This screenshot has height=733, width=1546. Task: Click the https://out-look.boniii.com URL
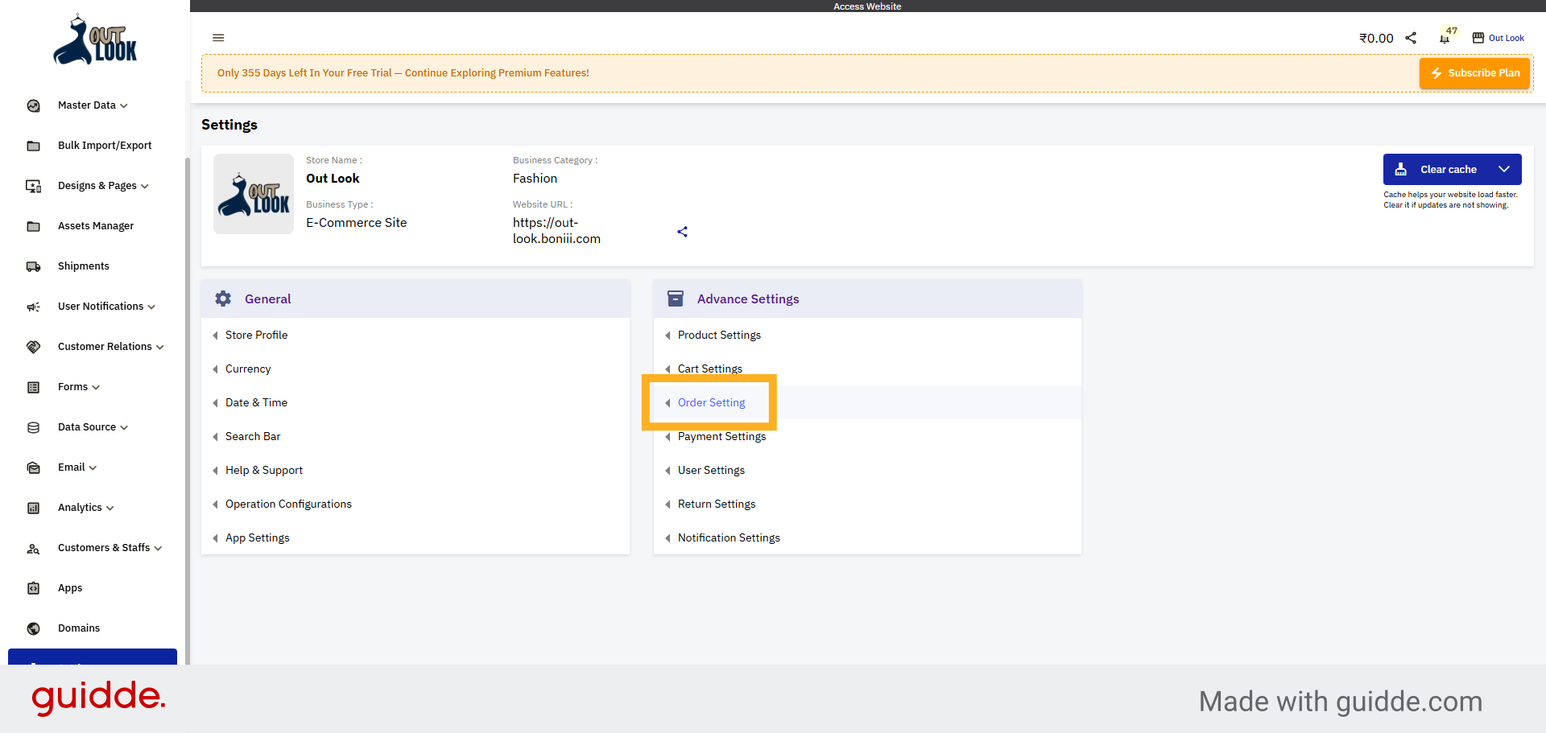pyautogui.click(x=556, y=231)
